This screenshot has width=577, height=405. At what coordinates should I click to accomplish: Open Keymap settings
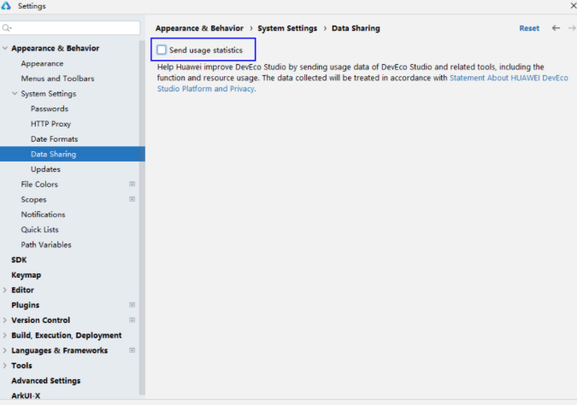[x=26, y=275]
